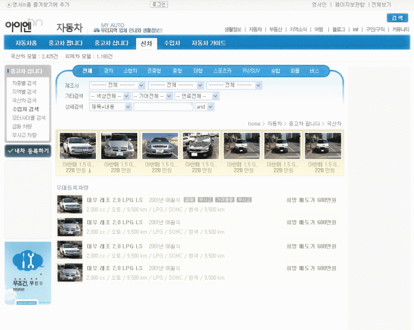Click the 로그인 button
414x330 pixels.
click(x=159, y=5)
